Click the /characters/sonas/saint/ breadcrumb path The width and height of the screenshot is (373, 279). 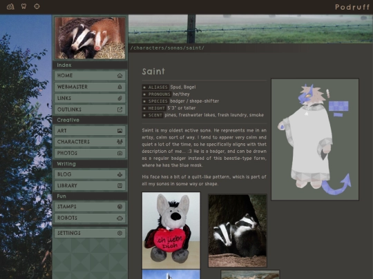(x=167, y=48)
